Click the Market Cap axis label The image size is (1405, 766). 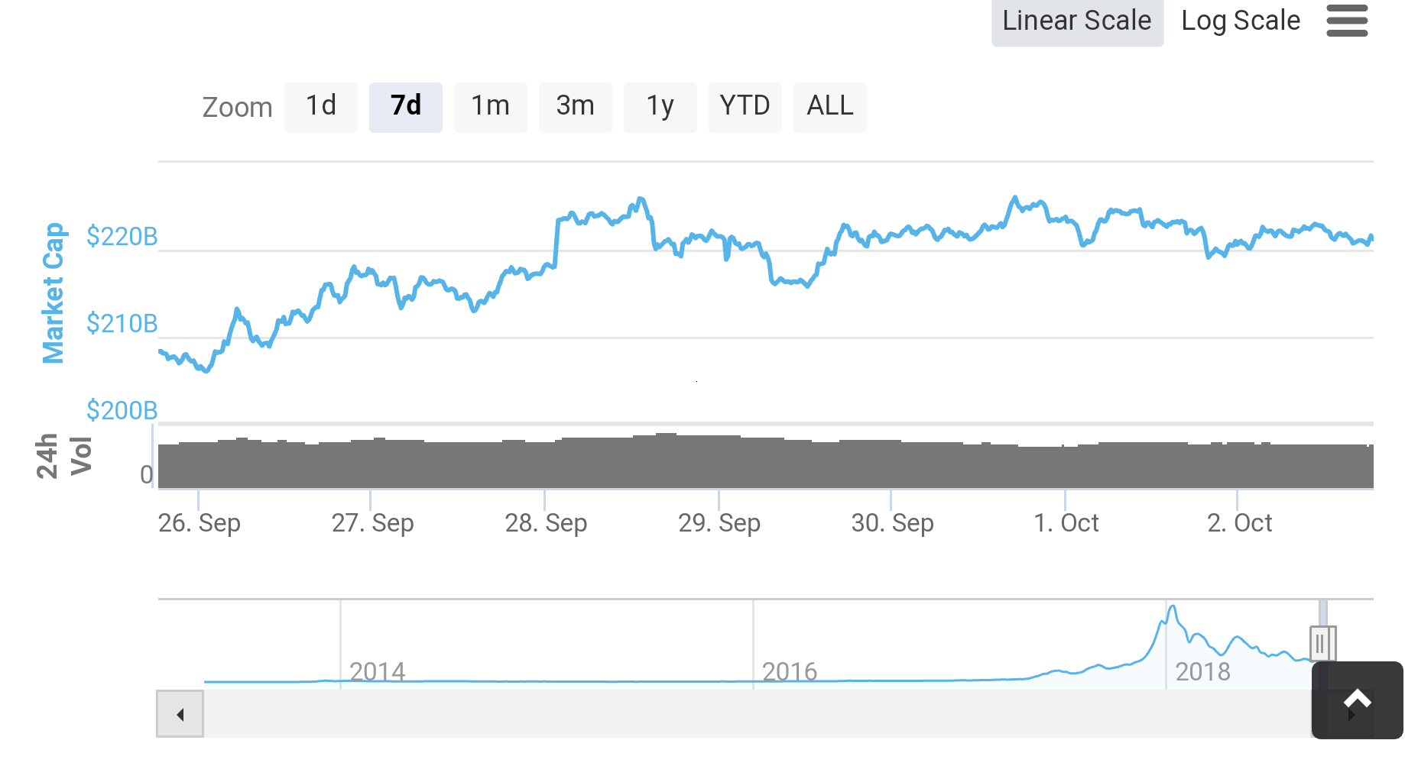click(x=53, y=293)
